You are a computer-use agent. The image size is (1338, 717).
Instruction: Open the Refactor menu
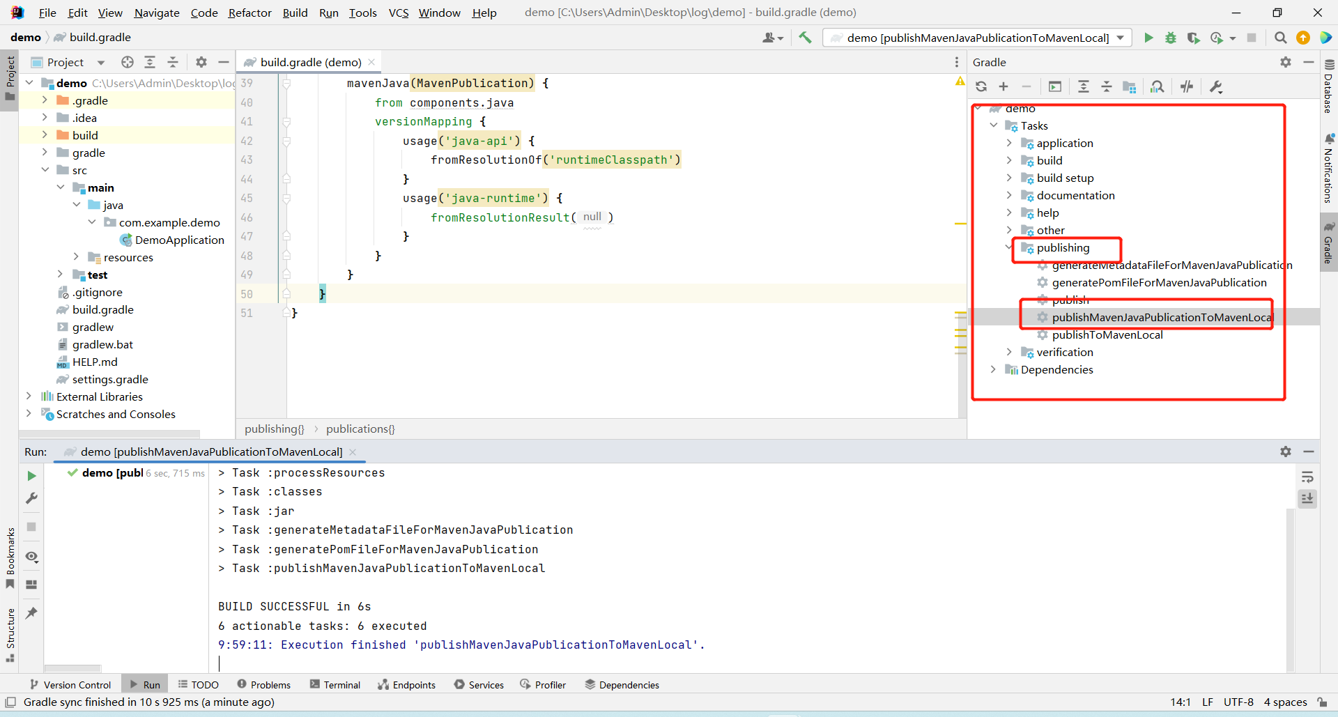(249, 13)
